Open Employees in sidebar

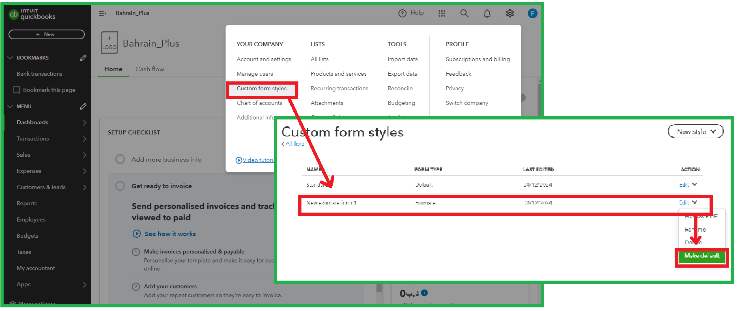coord(31,219)
